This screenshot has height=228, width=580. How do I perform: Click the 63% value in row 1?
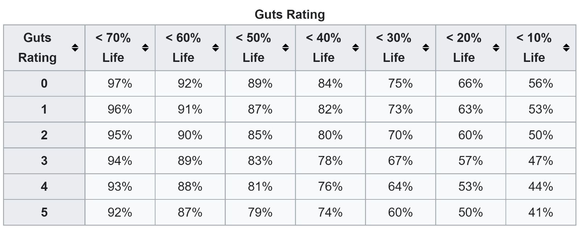471,109
